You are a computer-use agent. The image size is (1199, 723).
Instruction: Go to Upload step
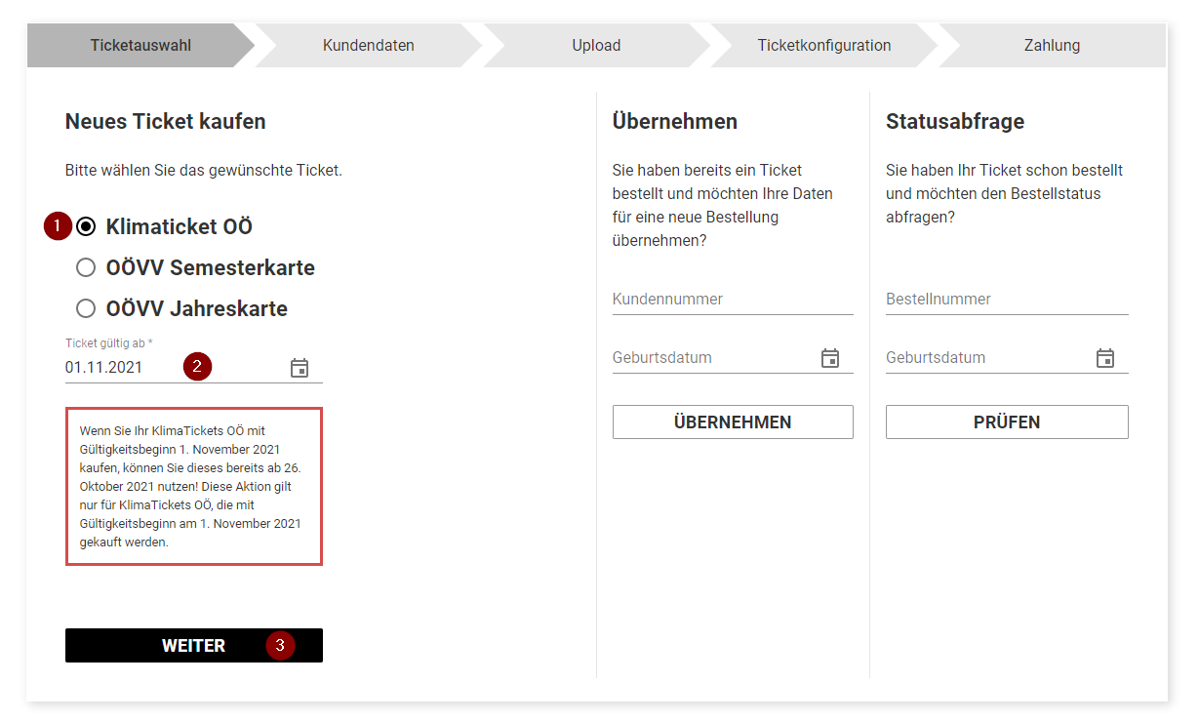point(596,45)
